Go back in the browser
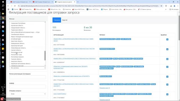The image size is (180, 101). [x=8, y=6]
